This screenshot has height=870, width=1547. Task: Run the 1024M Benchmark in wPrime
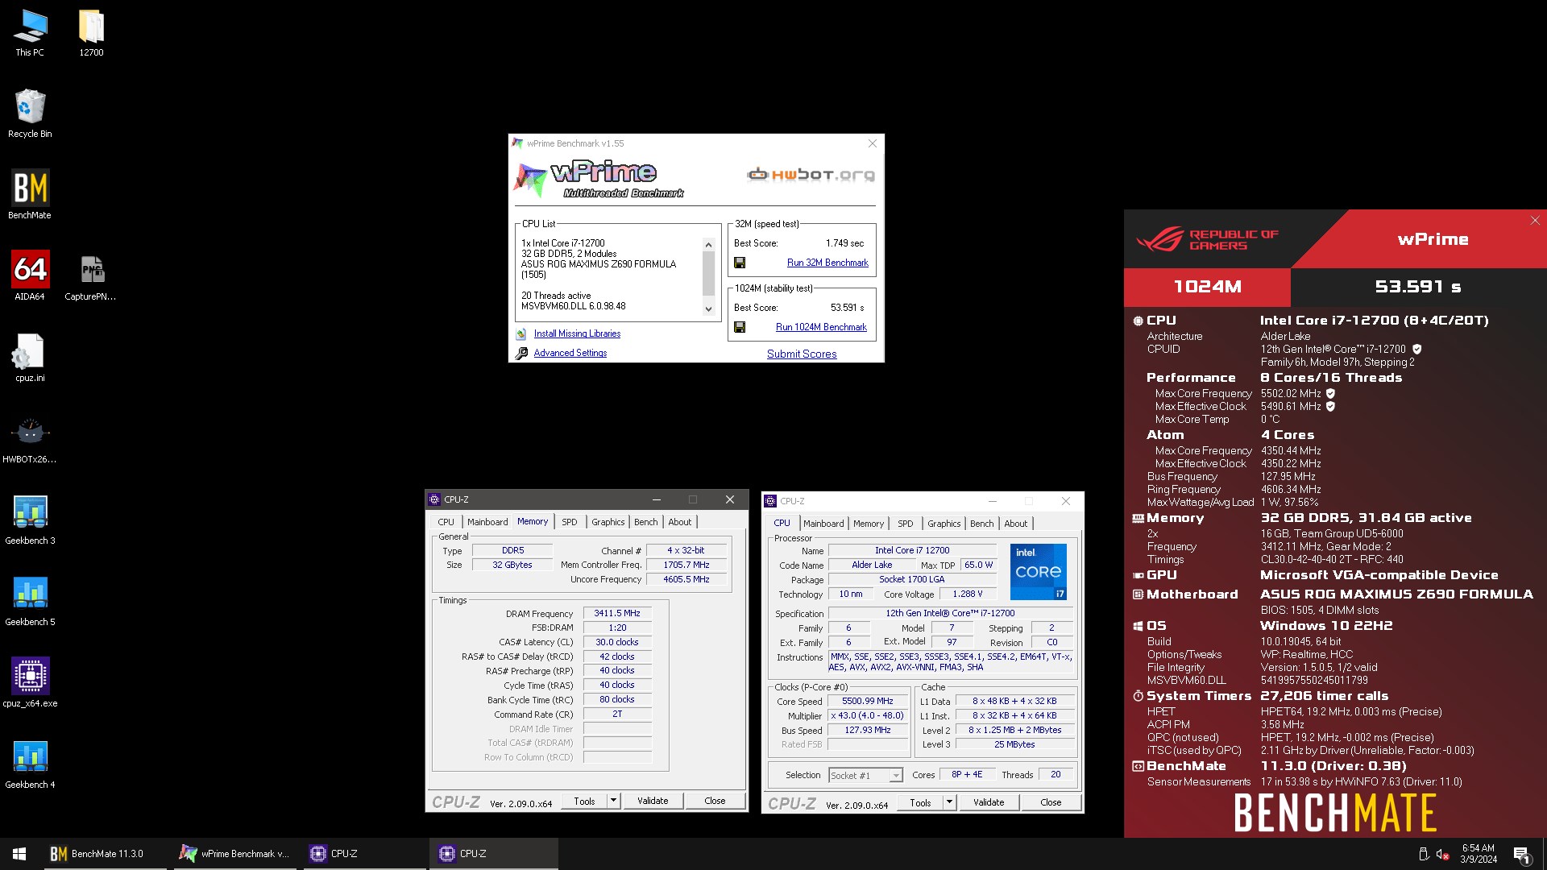(821, 327)
